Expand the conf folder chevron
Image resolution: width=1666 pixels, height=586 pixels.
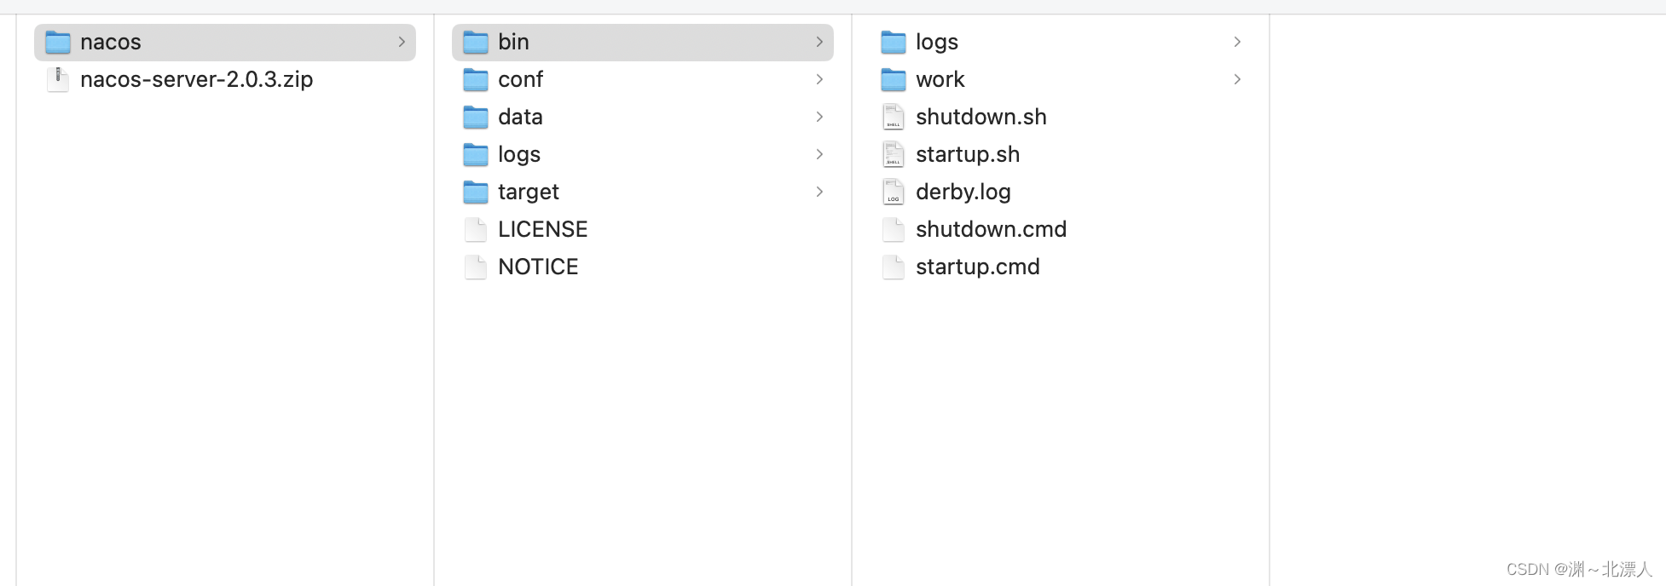click(x=819, y=79)
